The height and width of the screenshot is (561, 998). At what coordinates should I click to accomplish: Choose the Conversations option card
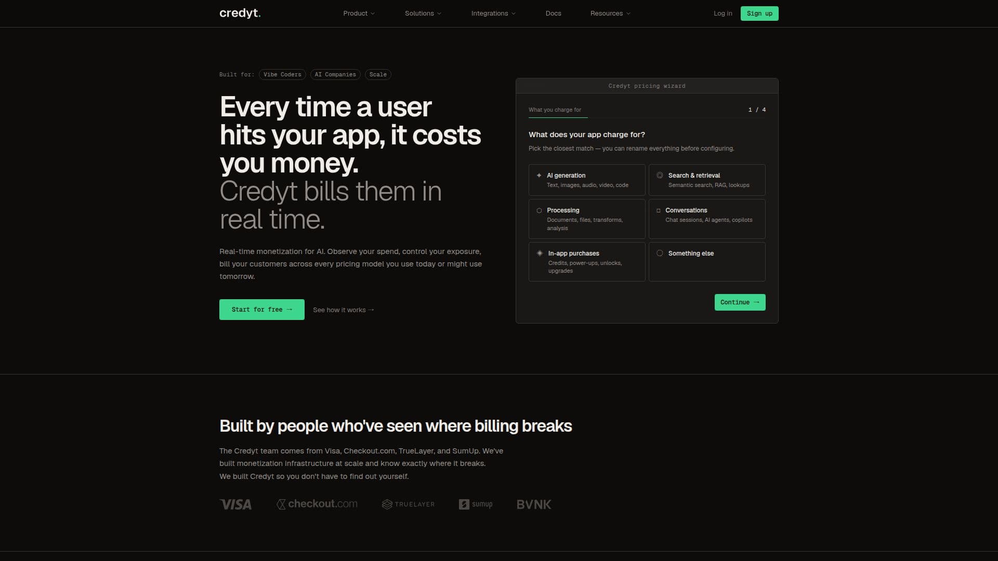click(707, 219)
